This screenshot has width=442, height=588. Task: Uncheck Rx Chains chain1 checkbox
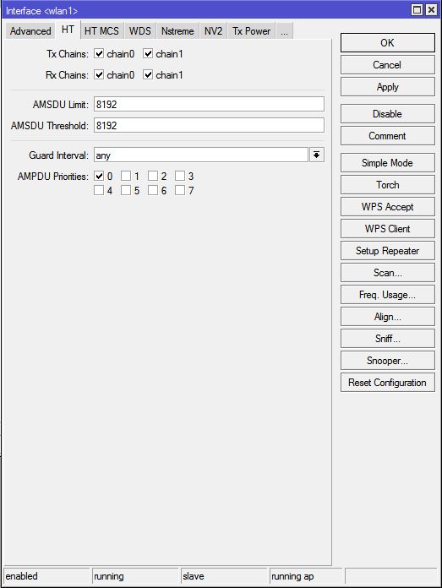point(148,74)
